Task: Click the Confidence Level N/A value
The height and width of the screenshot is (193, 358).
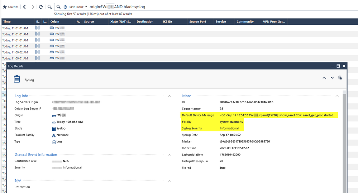Action: coord(66,161)
